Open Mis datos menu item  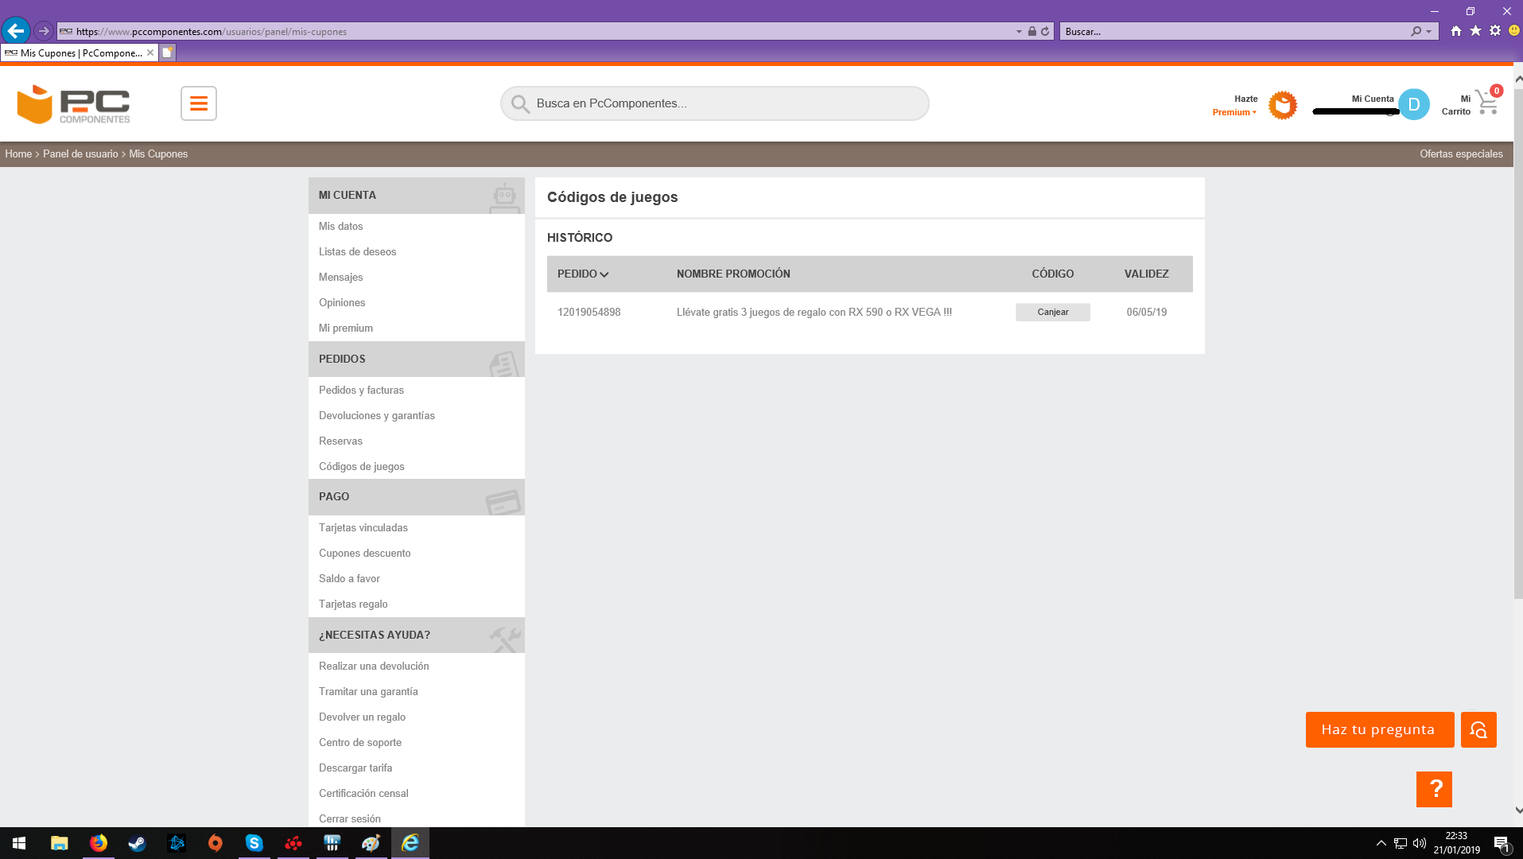tap(340, 226)
